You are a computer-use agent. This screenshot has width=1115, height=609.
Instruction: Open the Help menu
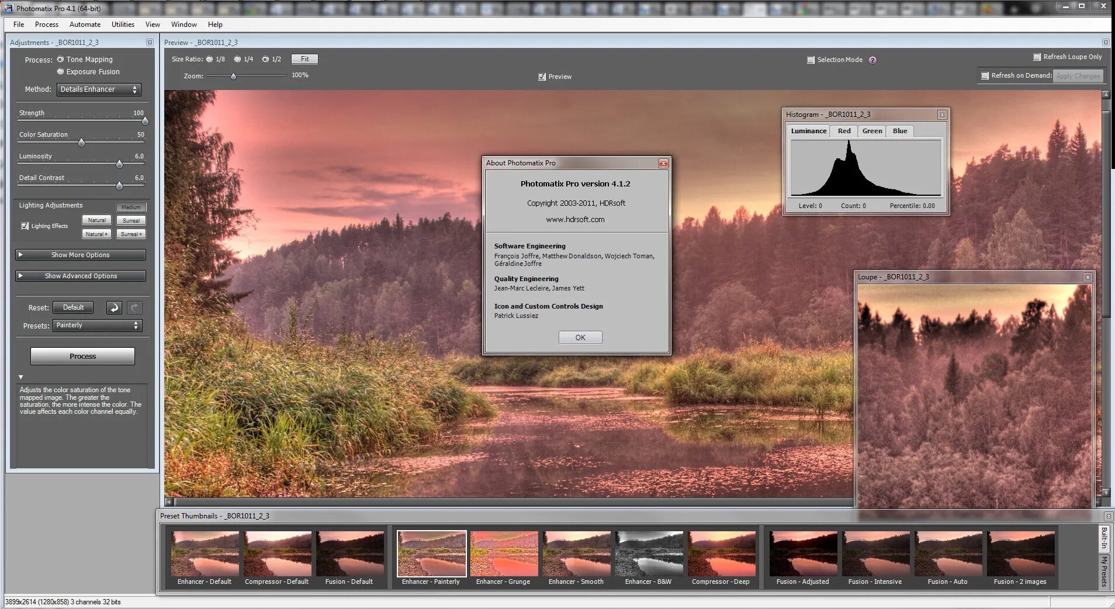point(215,25)
